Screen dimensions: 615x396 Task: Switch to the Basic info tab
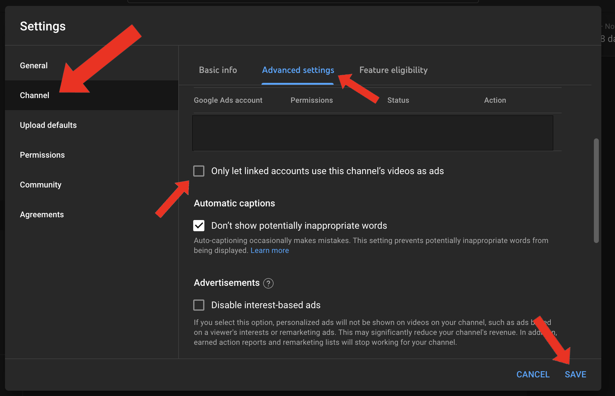(218, 70)
